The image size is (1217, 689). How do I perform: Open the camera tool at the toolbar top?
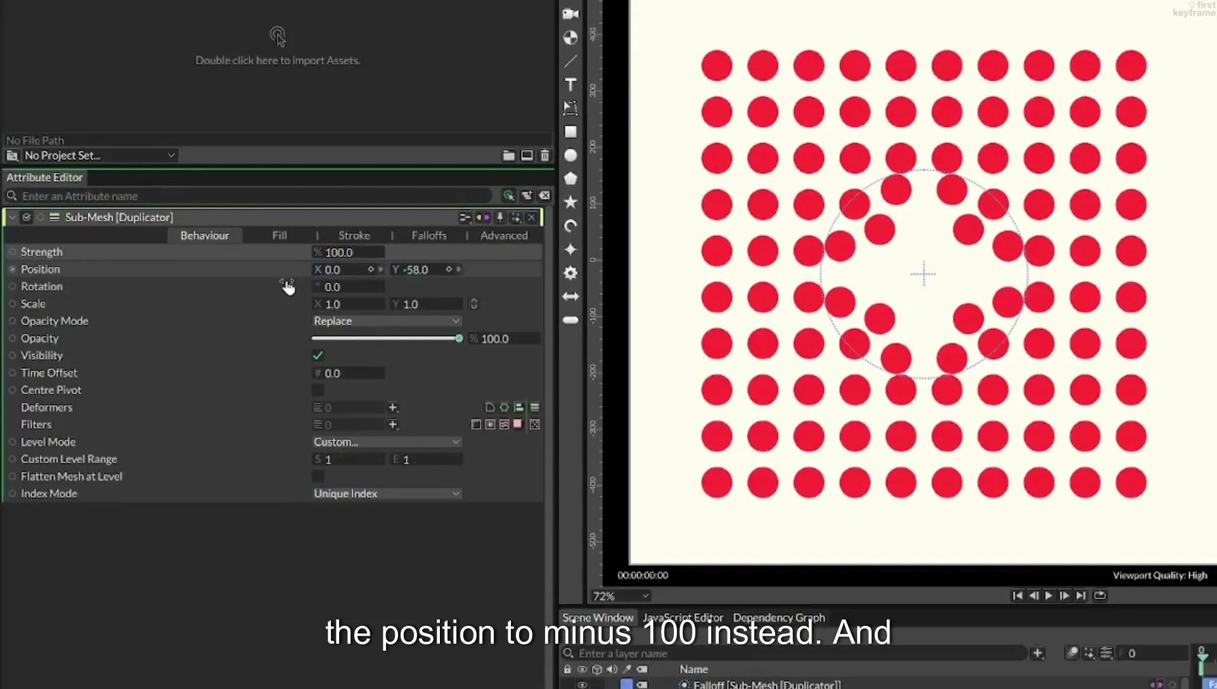(x=570, y=14)
